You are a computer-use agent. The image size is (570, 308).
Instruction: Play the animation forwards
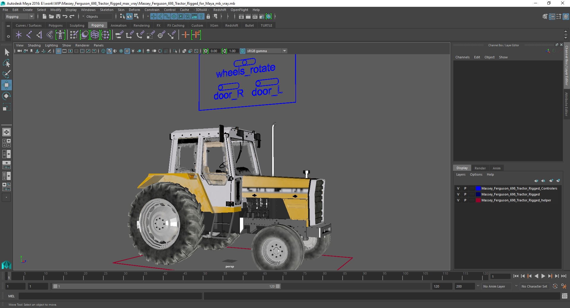tap(543, 276)
